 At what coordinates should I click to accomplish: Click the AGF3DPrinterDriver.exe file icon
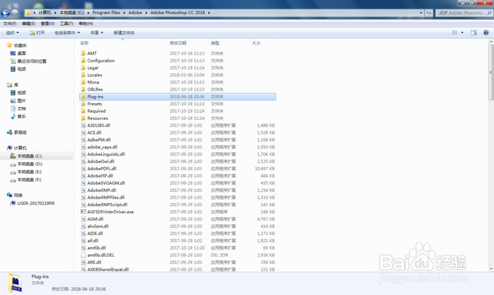point(83,212)
